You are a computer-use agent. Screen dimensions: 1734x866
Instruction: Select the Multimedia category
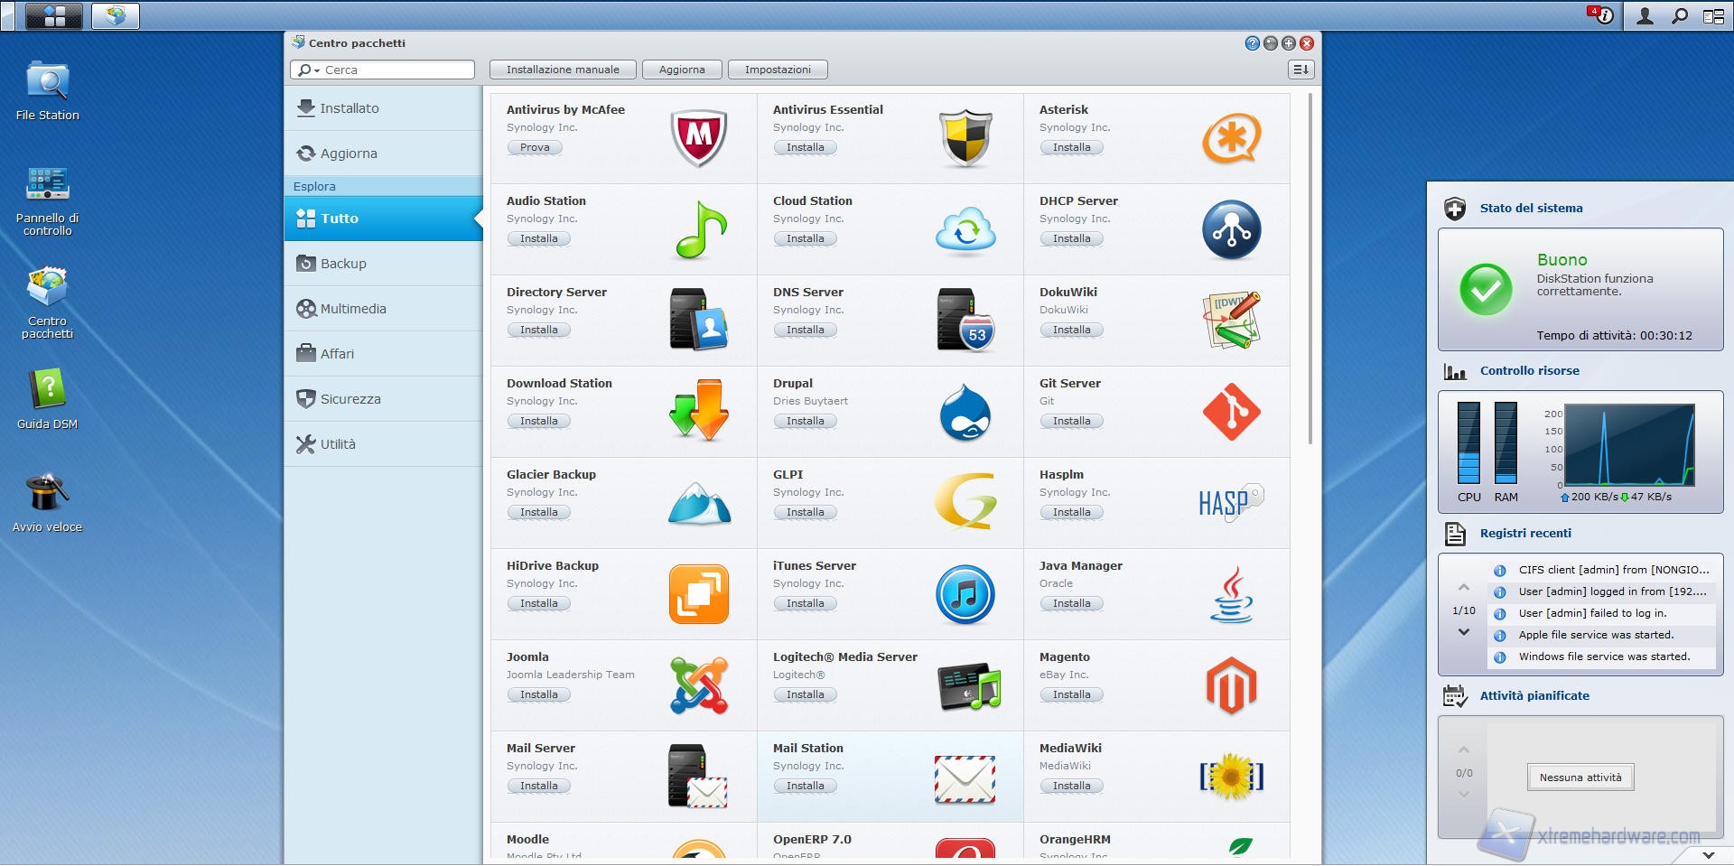(352, 309)
